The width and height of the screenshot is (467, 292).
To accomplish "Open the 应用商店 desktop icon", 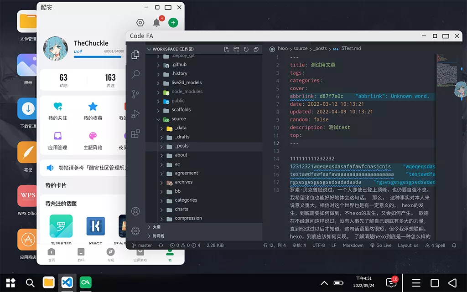I will [x=27, y=244].
